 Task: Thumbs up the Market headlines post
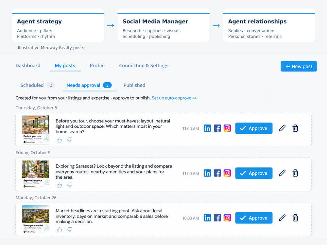click(x=59, y=230)
